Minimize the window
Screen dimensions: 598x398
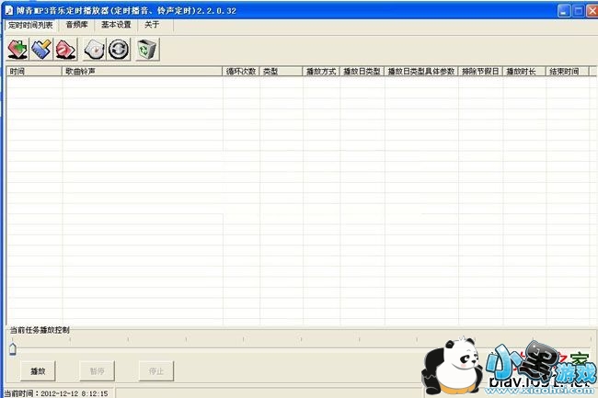(x=564, y=11)
